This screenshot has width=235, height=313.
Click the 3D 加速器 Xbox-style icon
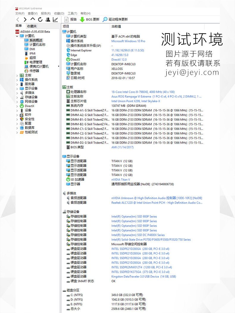68,180
